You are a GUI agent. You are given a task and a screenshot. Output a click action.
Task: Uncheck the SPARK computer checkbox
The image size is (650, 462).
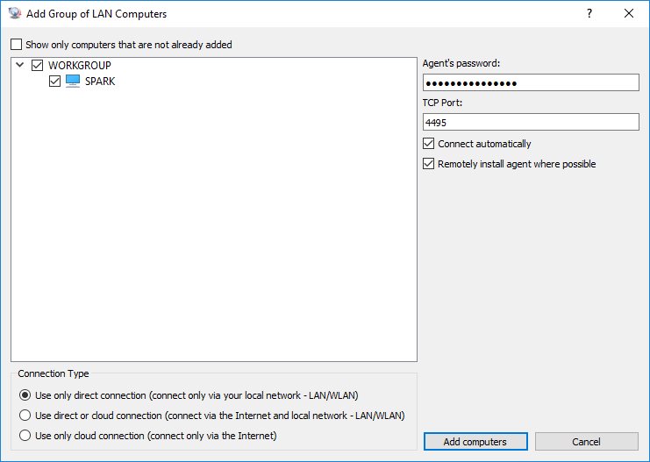point(54,82)
